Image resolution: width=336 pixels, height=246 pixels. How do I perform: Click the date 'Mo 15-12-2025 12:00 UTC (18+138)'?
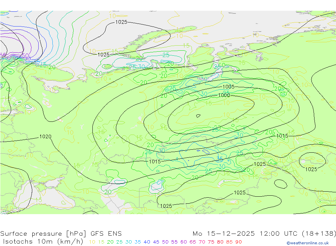(x=264, y=233)
